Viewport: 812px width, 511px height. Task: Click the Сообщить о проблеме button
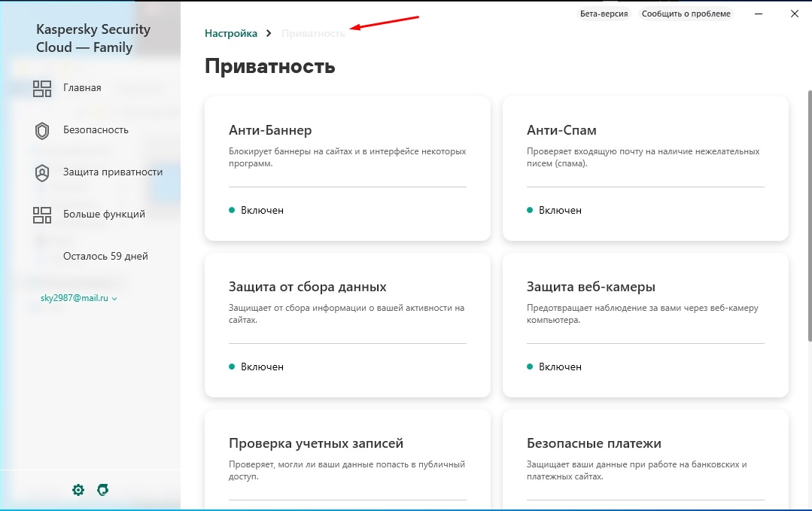pos(686,14)
